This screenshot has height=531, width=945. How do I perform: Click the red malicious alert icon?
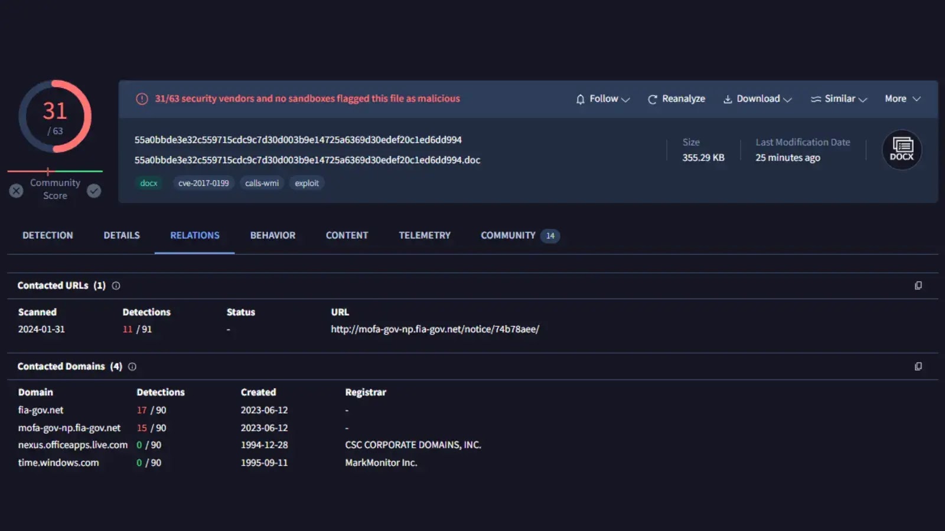[142, 99]
